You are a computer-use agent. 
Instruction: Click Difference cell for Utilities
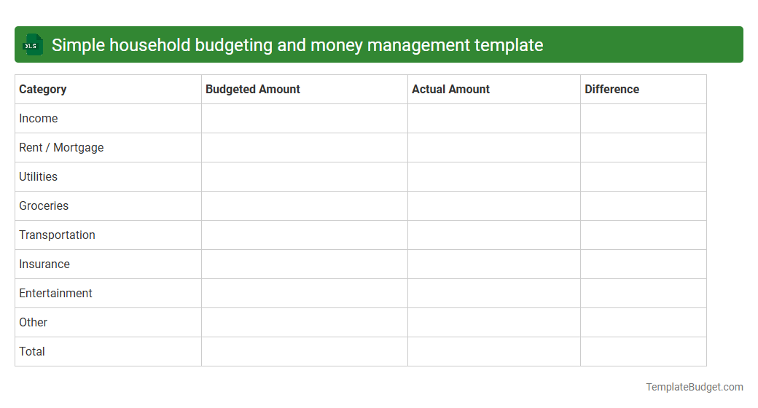pyautogui.click(x=644, y=176)
